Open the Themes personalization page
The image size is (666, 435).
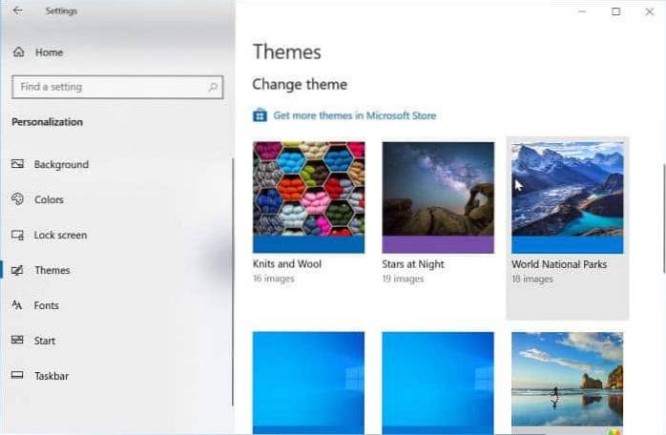click(52, 270)
